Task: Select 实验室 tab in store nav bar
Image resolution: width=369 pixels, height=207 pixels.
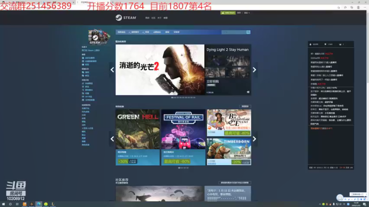Action: tap(177, 32)
